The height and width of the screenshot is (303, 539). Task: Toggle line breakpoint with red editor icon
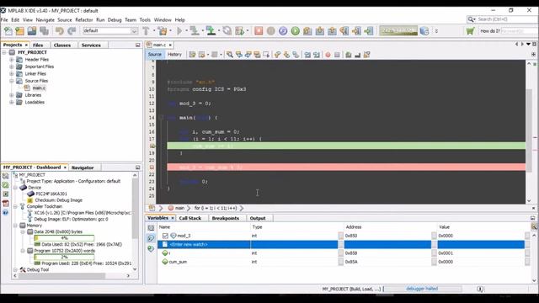328,55
